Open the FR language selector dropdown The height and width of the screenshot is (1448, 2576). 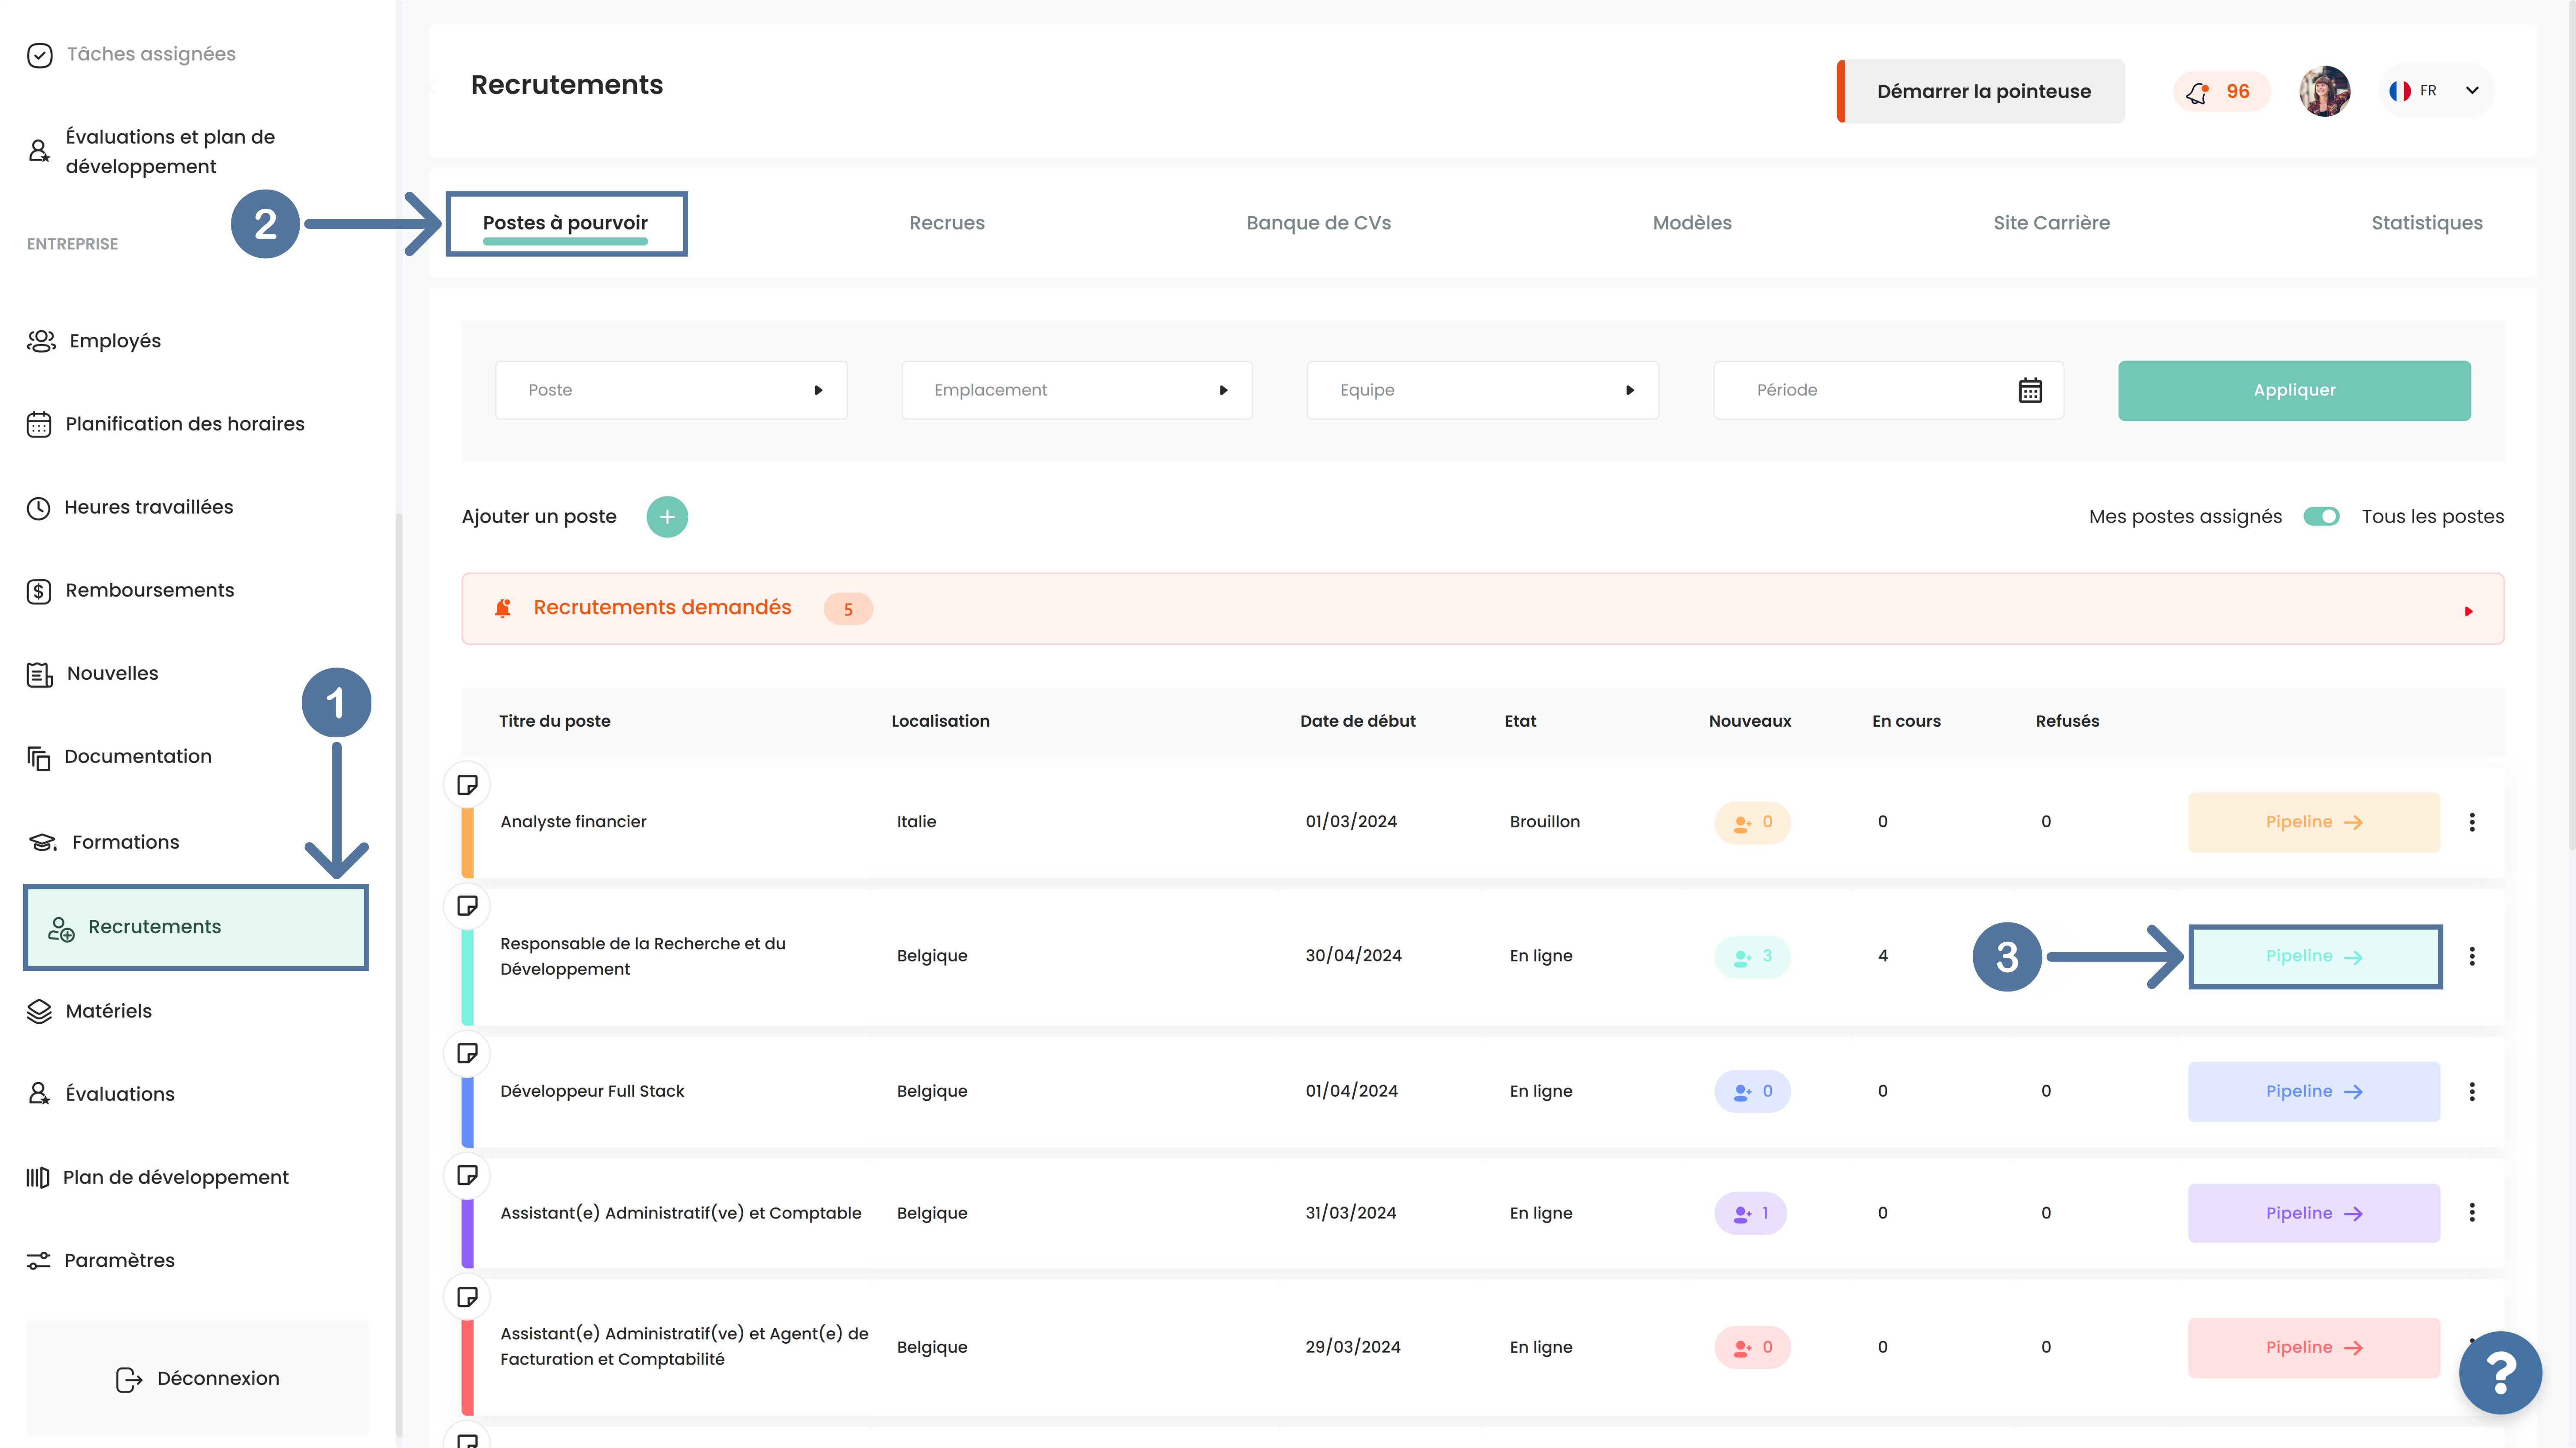(2436, 91)
